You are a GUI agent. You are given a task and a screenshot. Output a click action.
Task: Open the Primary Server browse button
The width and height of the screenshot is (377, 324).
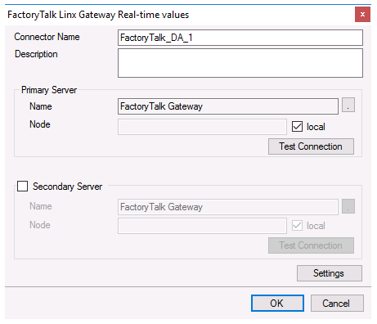tap(348, 105)
